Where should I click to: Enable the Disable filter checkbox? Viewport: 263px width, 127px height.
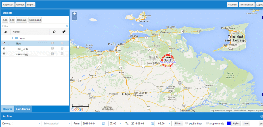click(187, 123)
